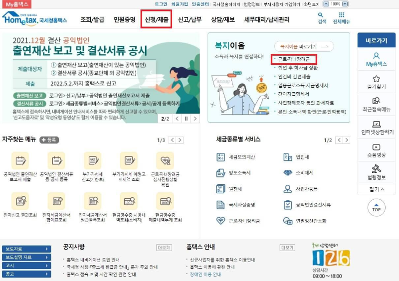
Task: Open 부가가치세 신고(기한후) icon
Action: tap(93, 160)
